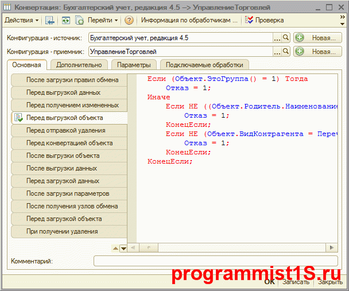Switch to the Параметры tab
349x291 pixels.
tap(134, 65)
